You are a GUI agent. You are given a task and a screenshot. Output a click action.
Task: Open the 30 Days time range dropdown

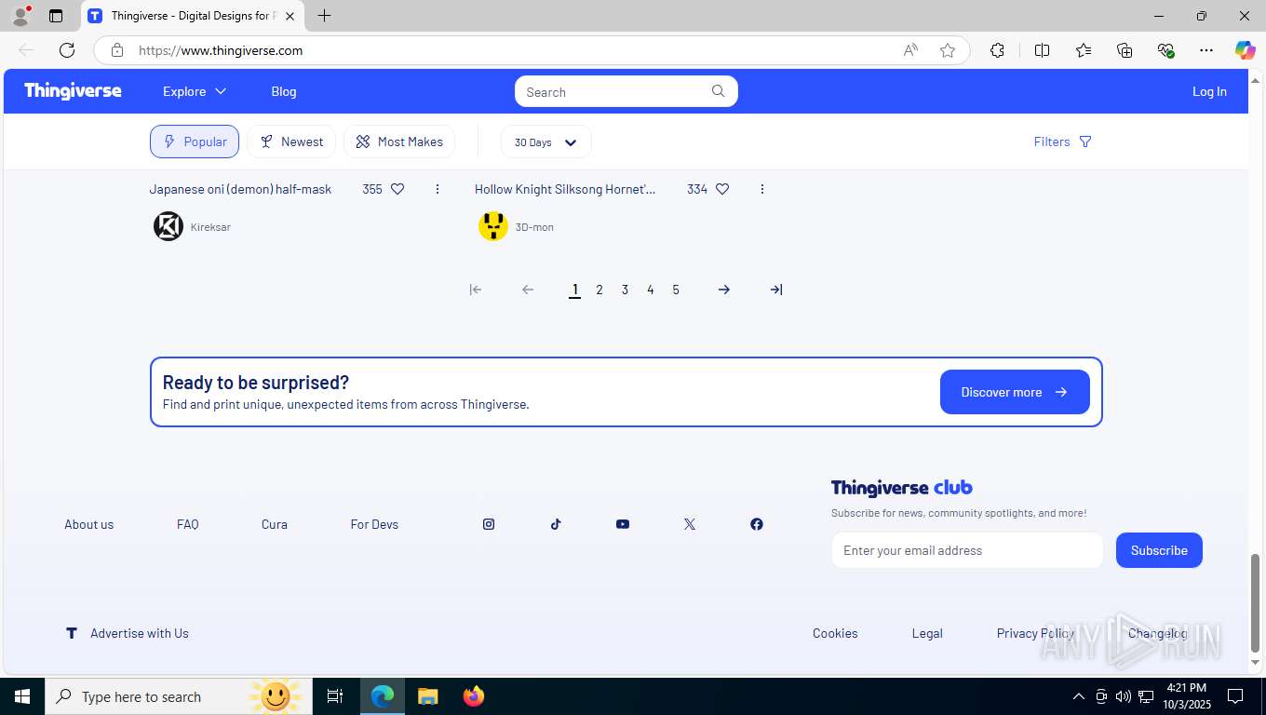[545, 142]
